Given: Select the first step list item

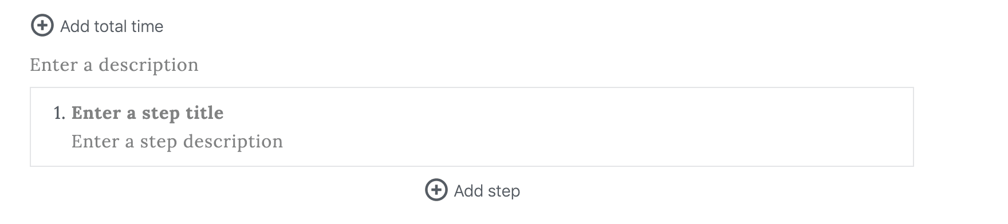Looking at the screenshot, I should click(471, 127).
